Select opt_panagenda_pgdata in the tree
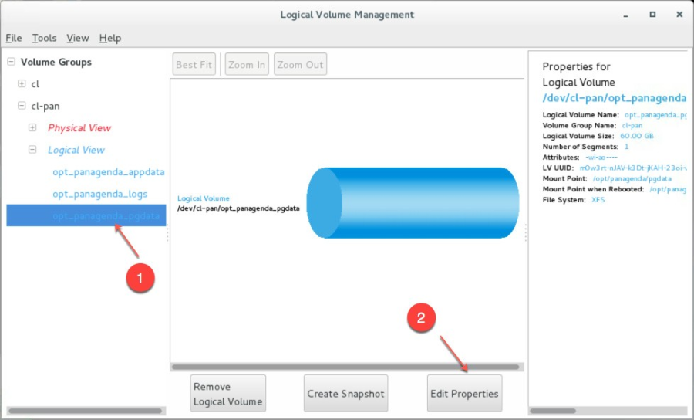This screenshot has width=694, height=420. (106, 216)
